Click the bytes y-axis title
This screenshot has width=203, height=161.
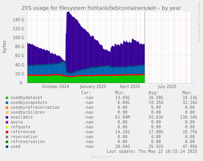pyautogui.click(x=4, y=46)
